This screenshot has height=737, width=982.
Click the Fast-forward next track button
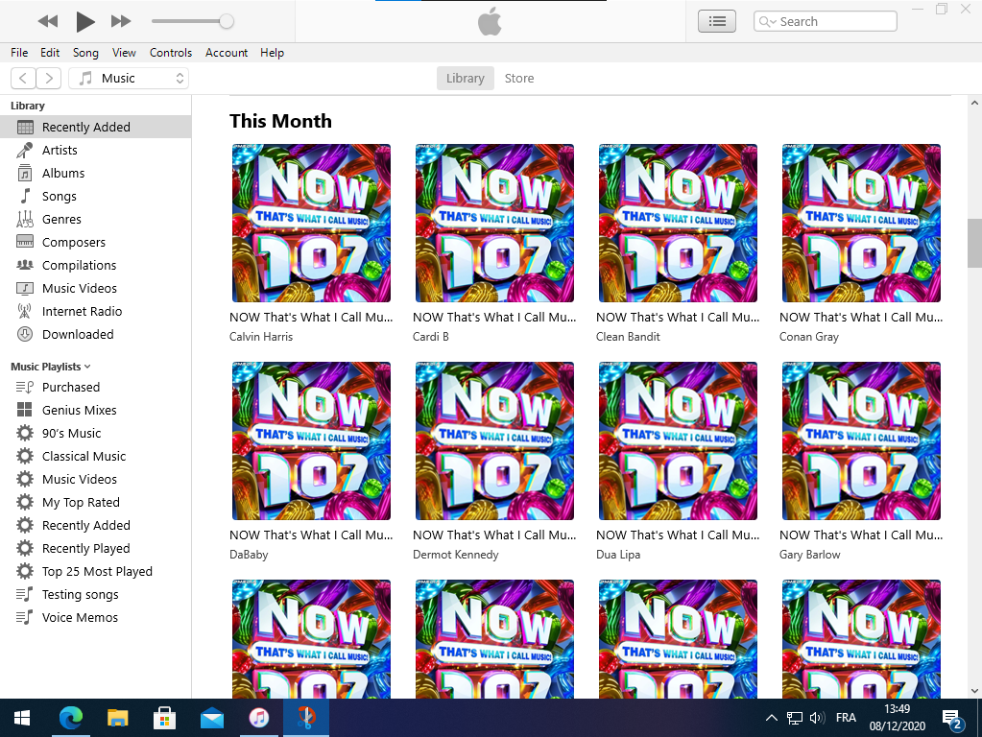121,22
